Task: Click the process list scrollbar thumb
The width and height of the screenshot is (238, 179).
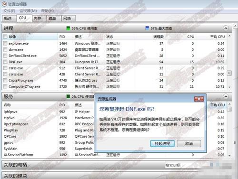Action: point(229,73)
